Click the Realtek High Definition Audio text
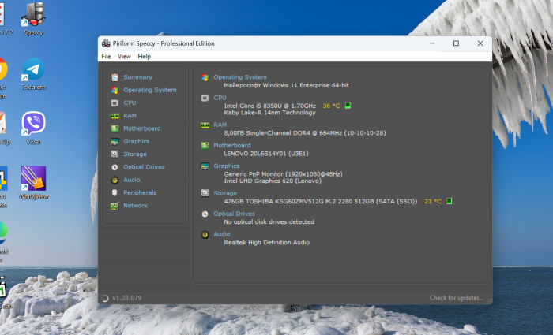The image size is (553, 335). click(x=267, y=243)
